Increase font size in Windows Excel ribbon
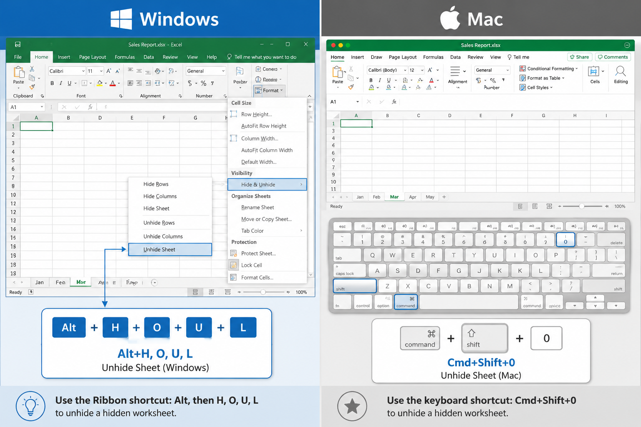Image resolution: width=641 pixels, height=427 pixels. 109,71
